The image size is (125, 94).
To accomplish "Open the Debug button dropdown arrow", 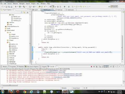I will (18, 7).
